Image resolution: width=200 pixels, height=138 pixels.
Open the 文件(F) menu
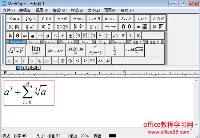pos(9,10)
